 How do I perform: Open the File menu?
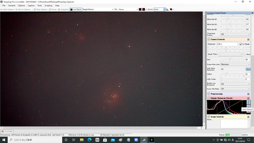pyautogui.click(x=4, y=5)
